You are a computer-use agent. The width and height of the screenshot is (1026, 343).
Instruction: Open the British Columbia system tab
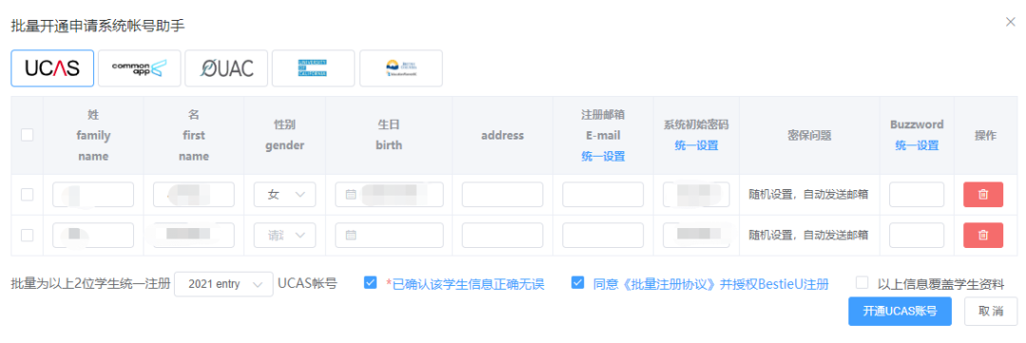coord(401,68)
